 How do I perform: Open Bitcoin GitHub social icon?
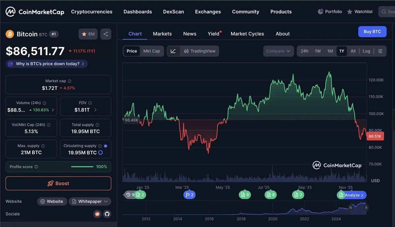click(x=107, y=214)
